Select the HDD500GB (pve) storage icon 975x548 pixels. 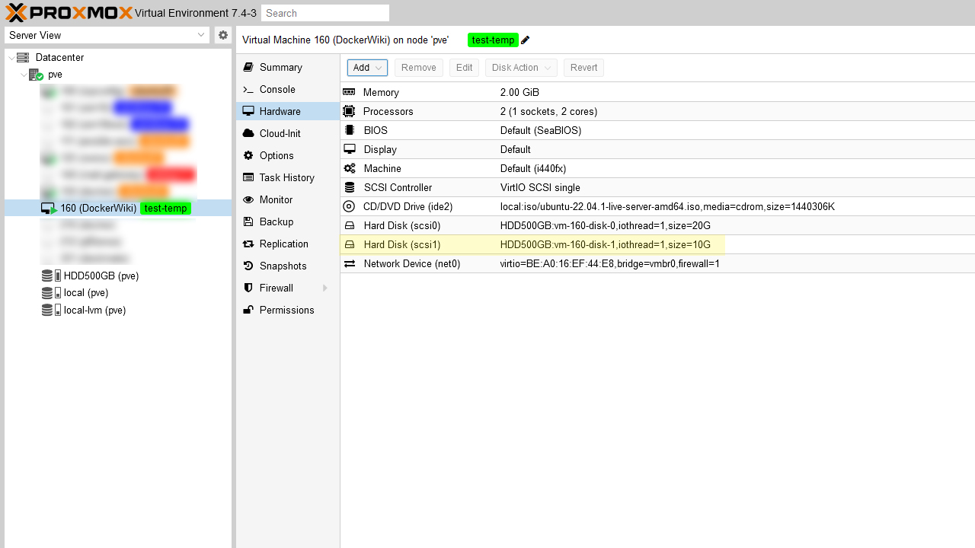pos(51,276)
